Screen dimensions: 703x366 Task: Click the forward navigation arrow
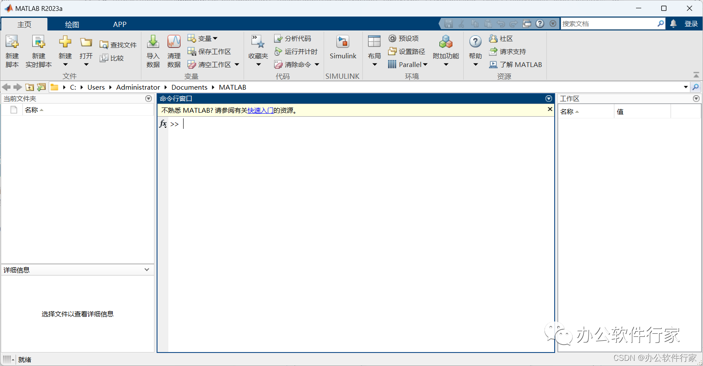click(18, 87)
